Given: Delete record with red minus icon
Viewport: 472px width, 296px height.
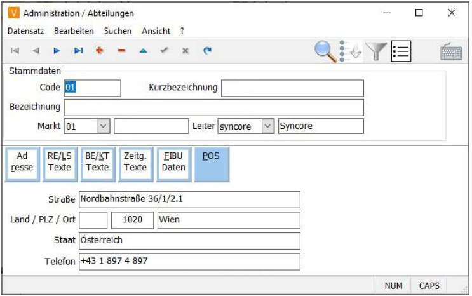Looking at the screenshot, I should (x=121, y=51).
